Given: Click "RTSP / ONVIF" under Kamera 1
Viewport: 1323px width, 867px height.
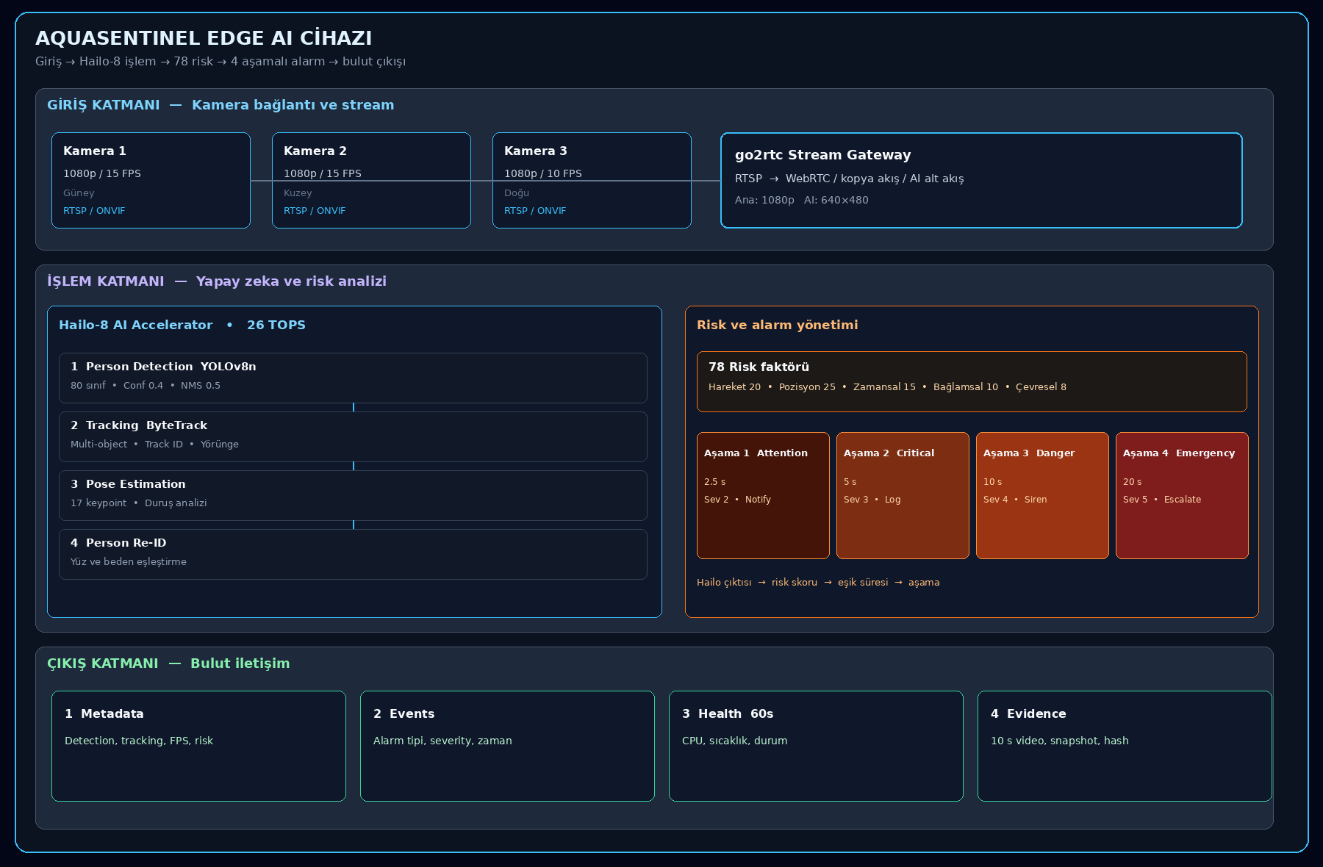Looking at the screenshot, I should pos(94,211).
